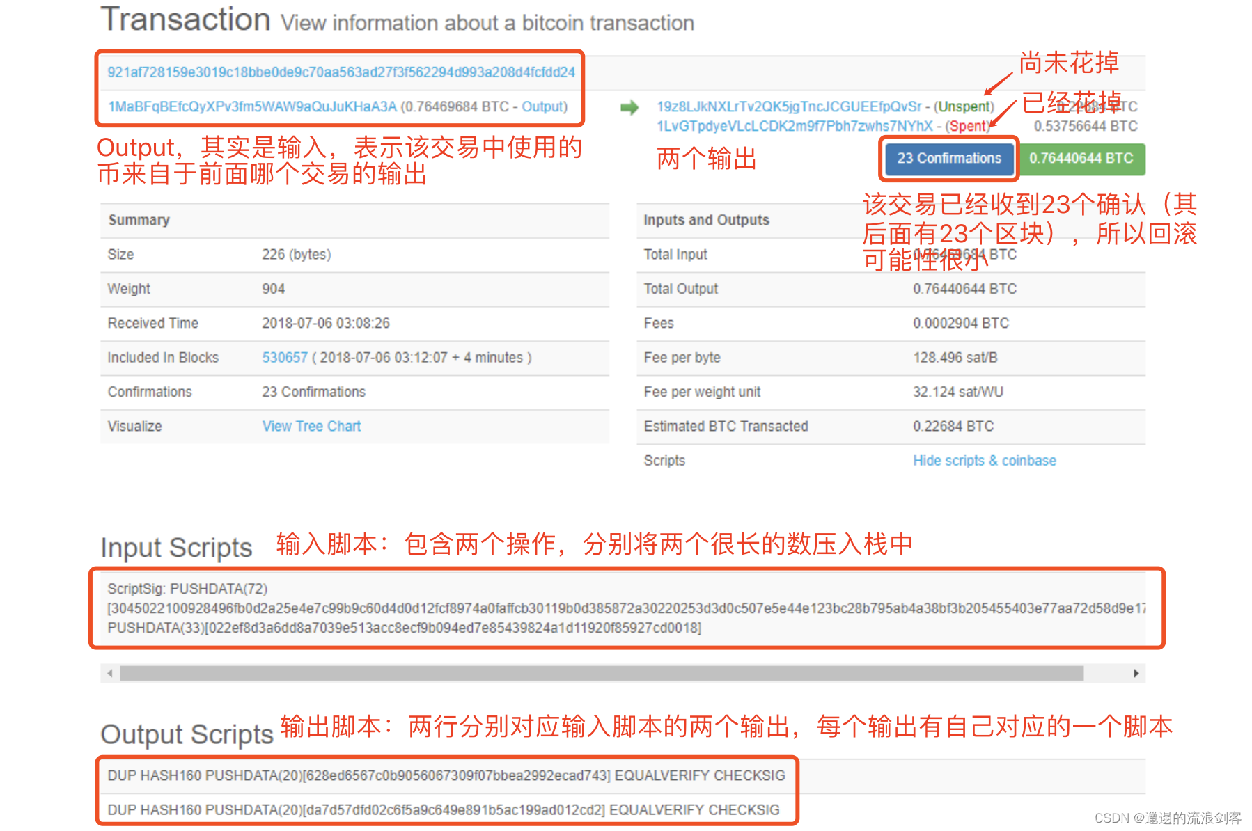
Task: Click the ScriptSig PUSHDATA(72) input script text
Action: coord(188,589)
